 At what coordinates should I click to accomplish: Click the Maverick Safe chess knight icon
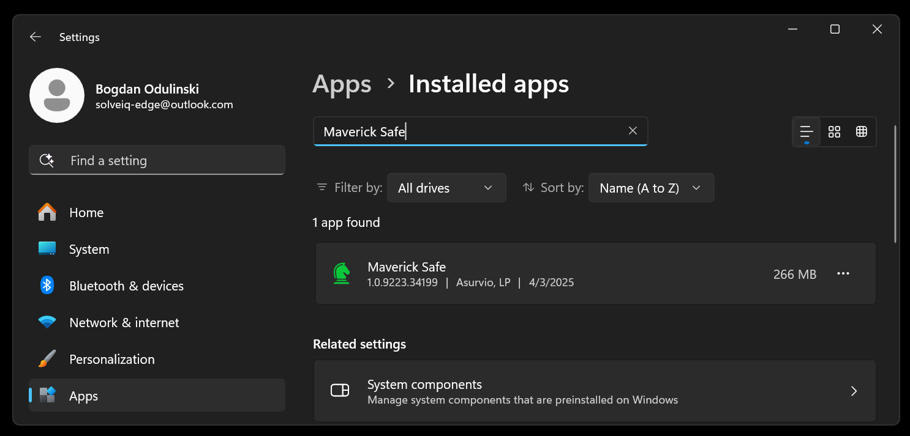click(x=342, y=273)
